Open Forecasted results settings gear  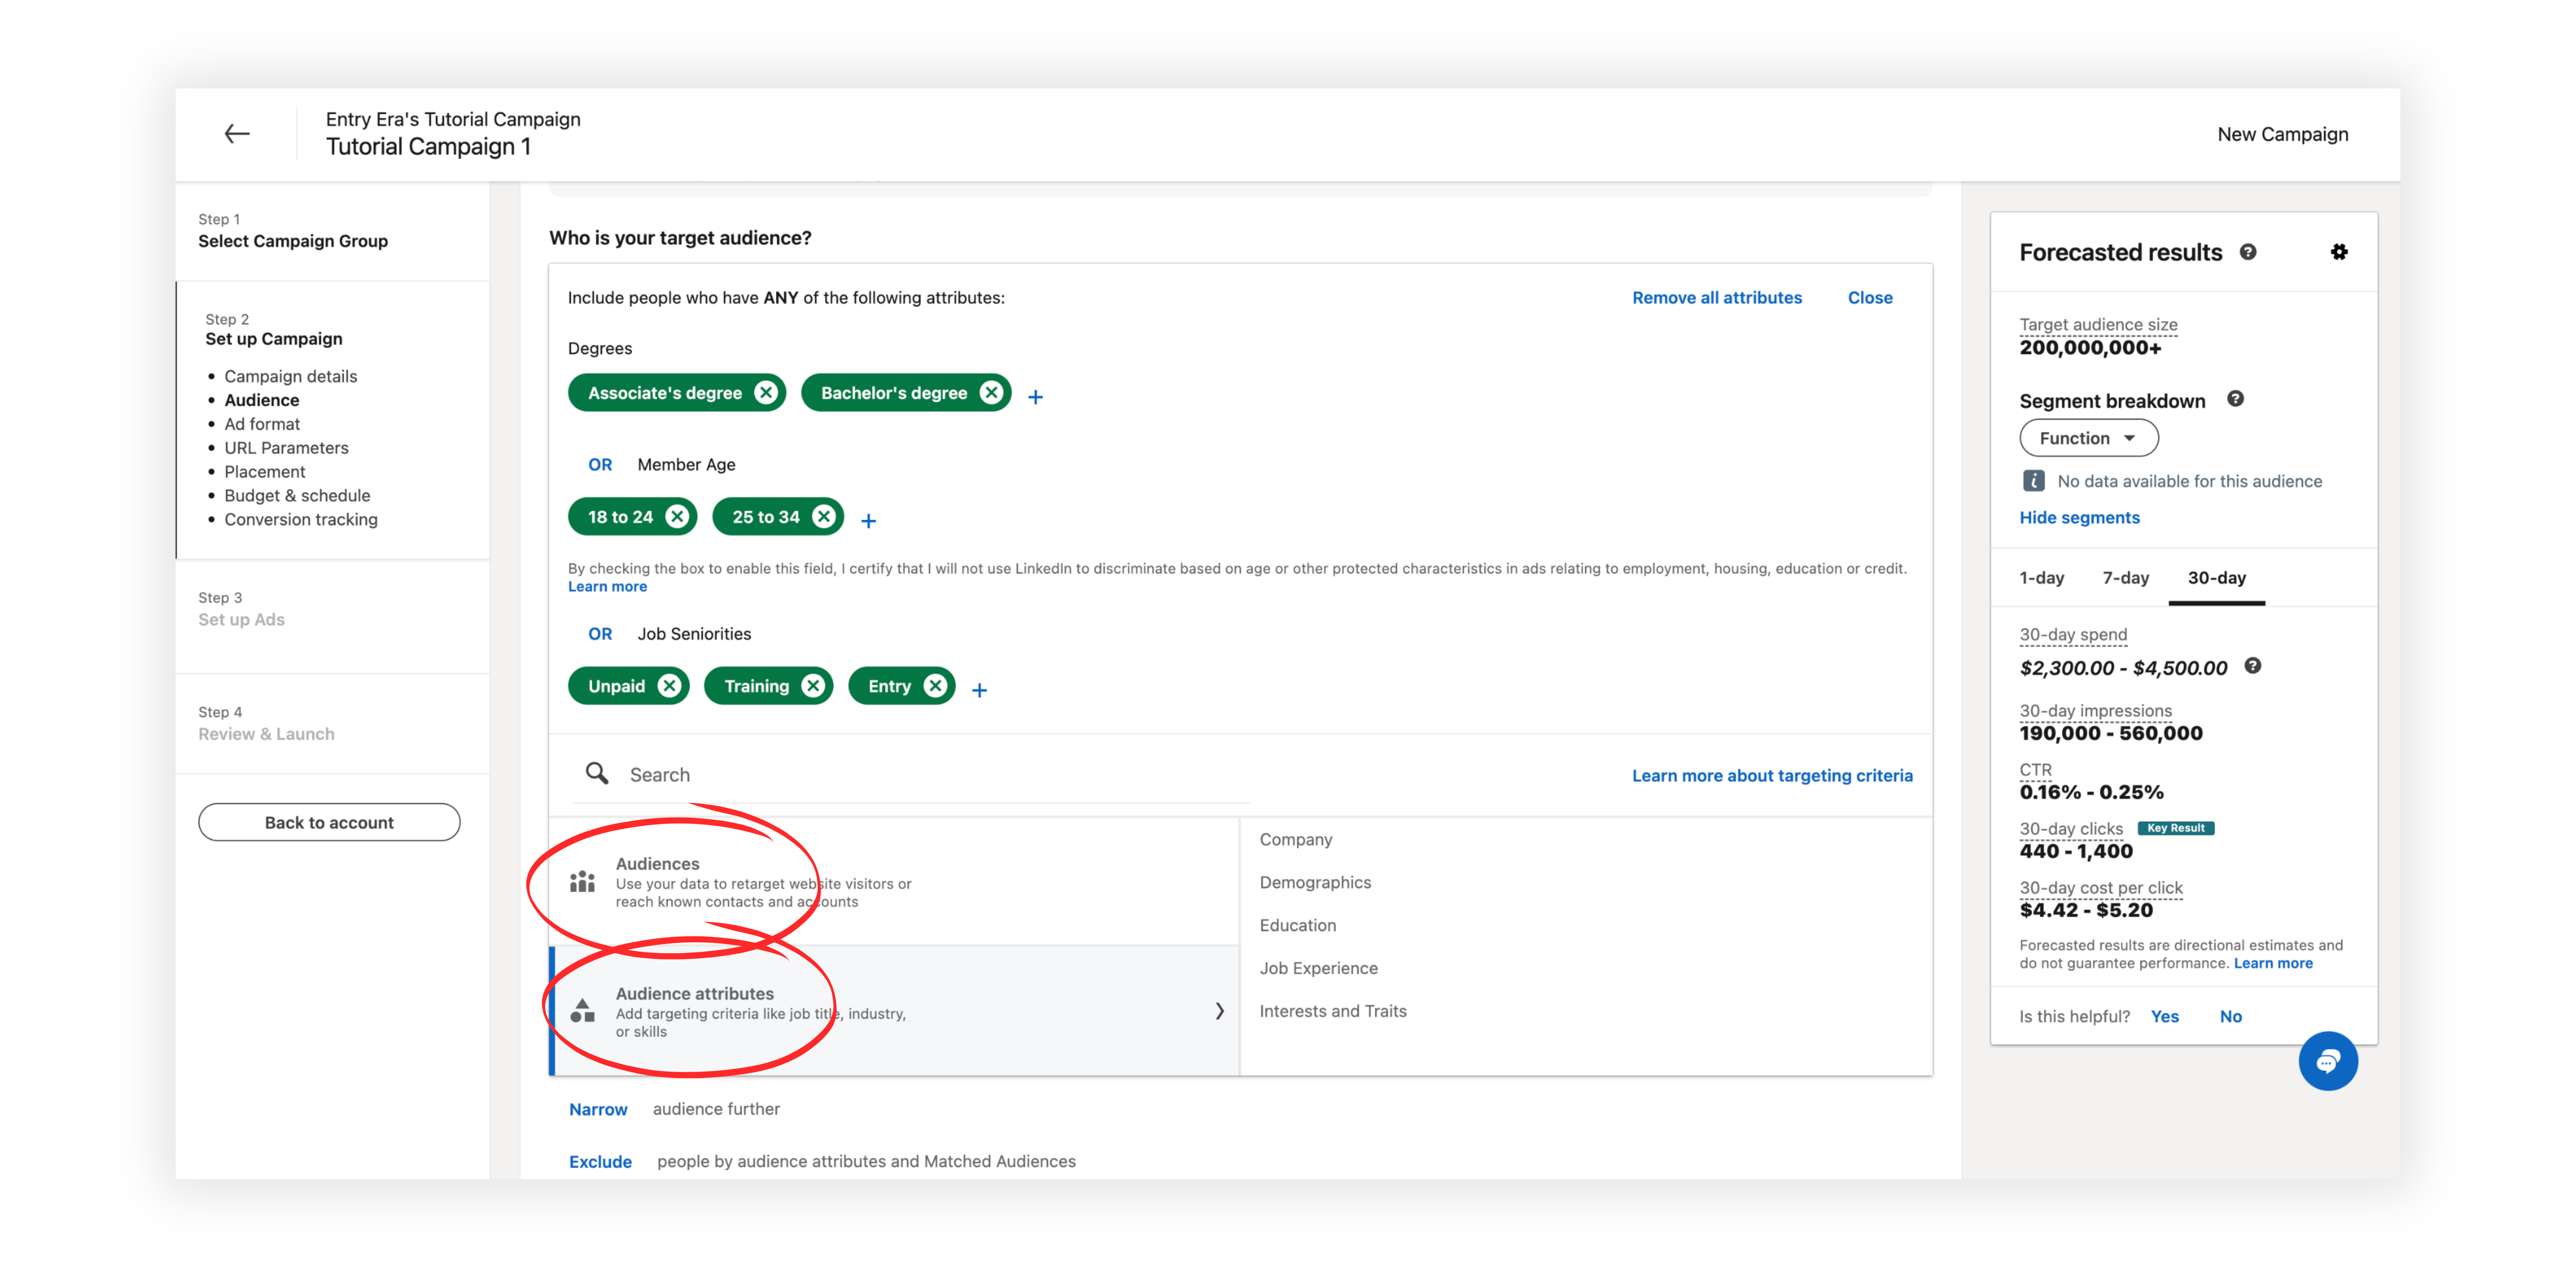click(2339, 252)
